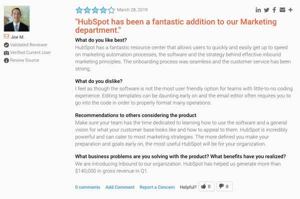This screenshot has width=300, height=199.
Task: Share review via email envelope icon
Action: coord(282,10)
